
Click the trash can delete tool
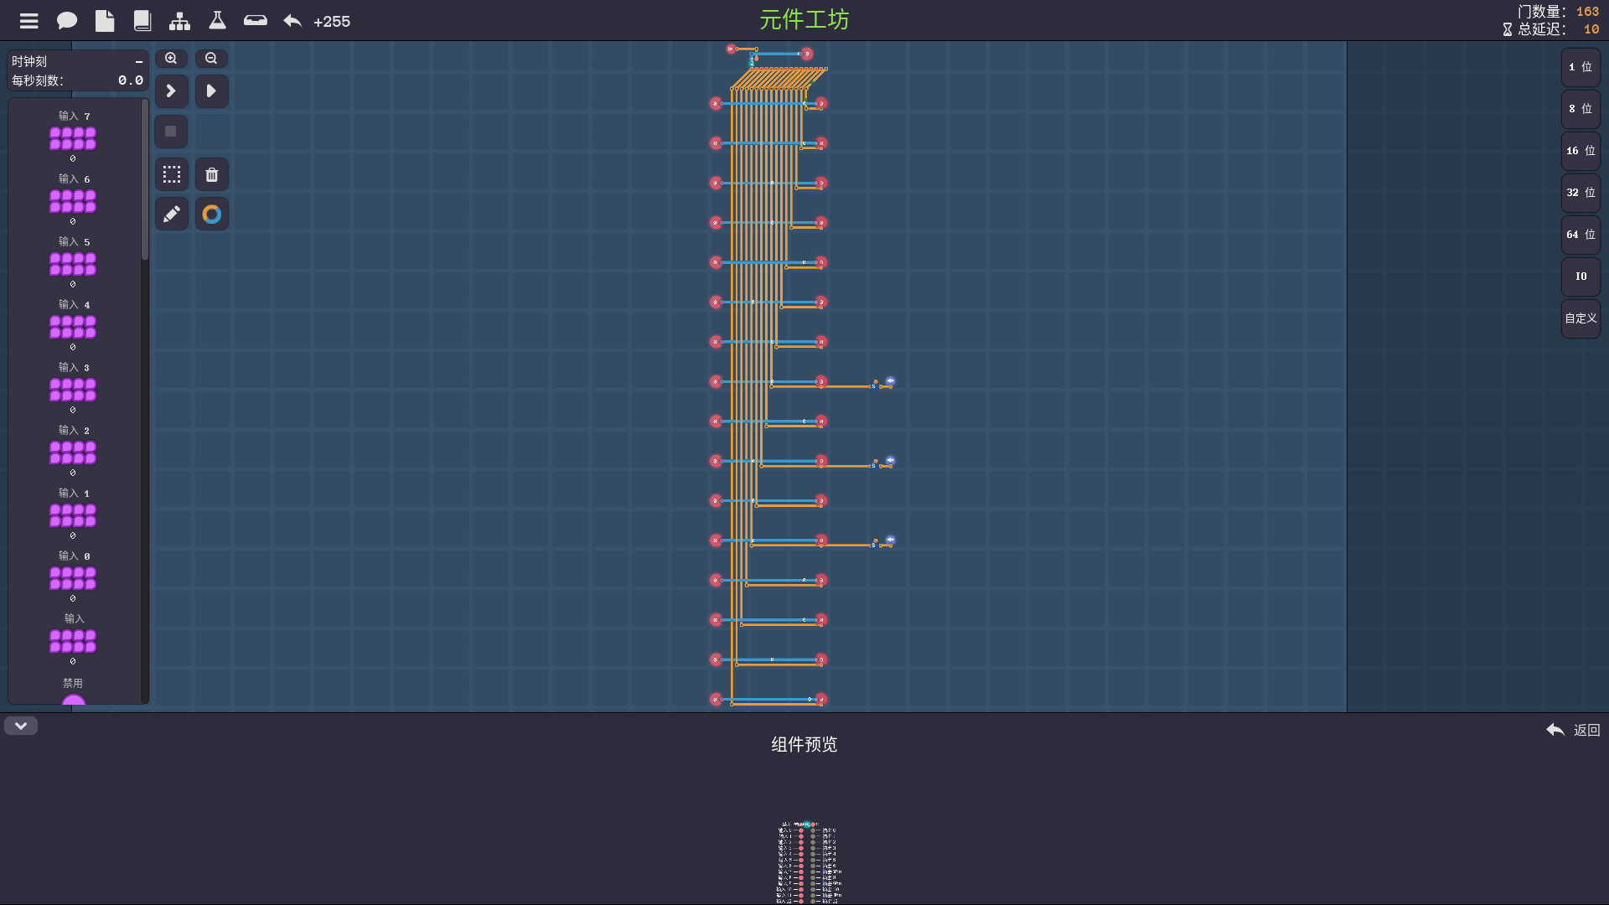[x=212, y=174]
